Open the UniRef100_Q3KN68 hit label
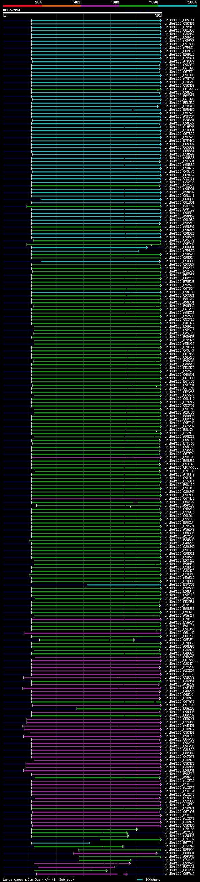 coord(179,24)
